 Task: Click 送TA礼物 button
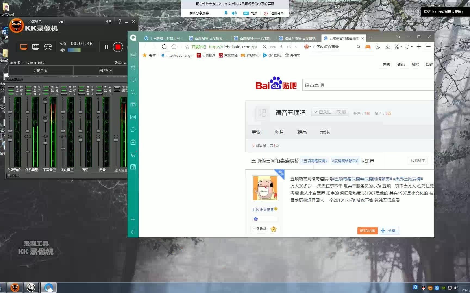(x=367, y=231)
